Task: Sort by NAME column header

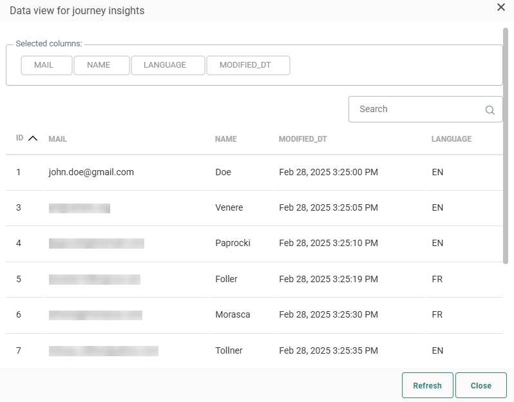Action: click(x=225, y=139)
